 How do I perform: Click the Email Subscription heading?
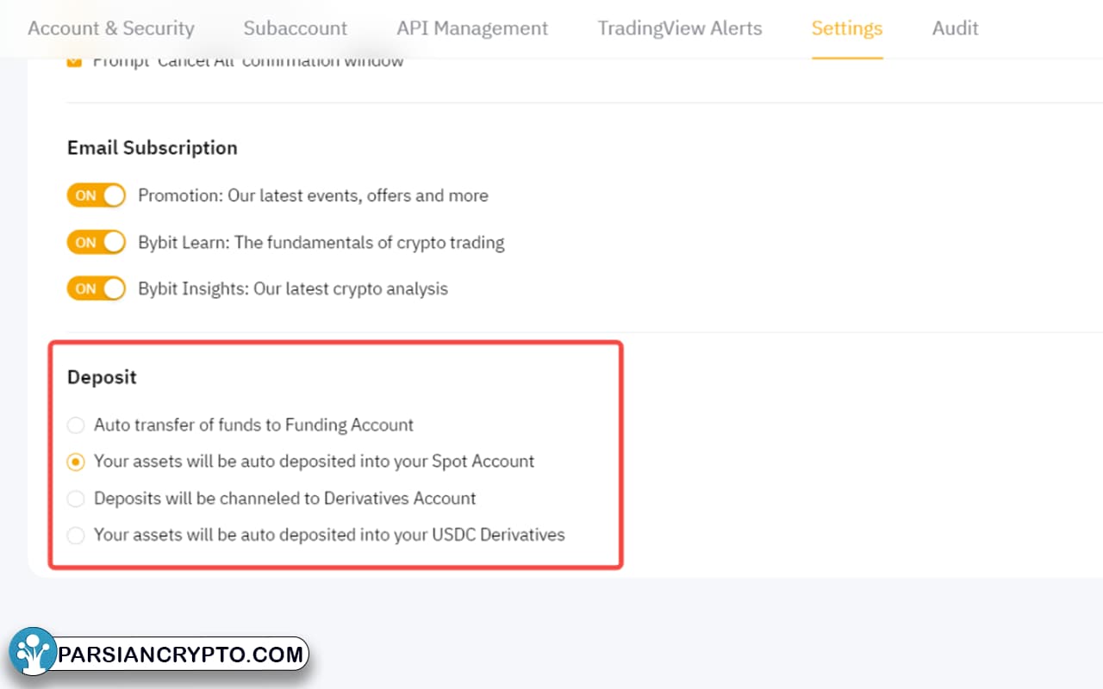pos(152,148)
